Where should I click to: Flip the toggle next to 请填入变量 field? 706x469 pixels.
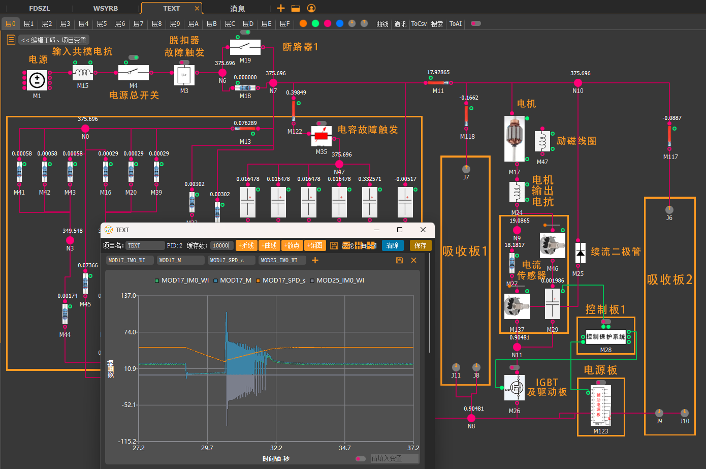(361, 458)
